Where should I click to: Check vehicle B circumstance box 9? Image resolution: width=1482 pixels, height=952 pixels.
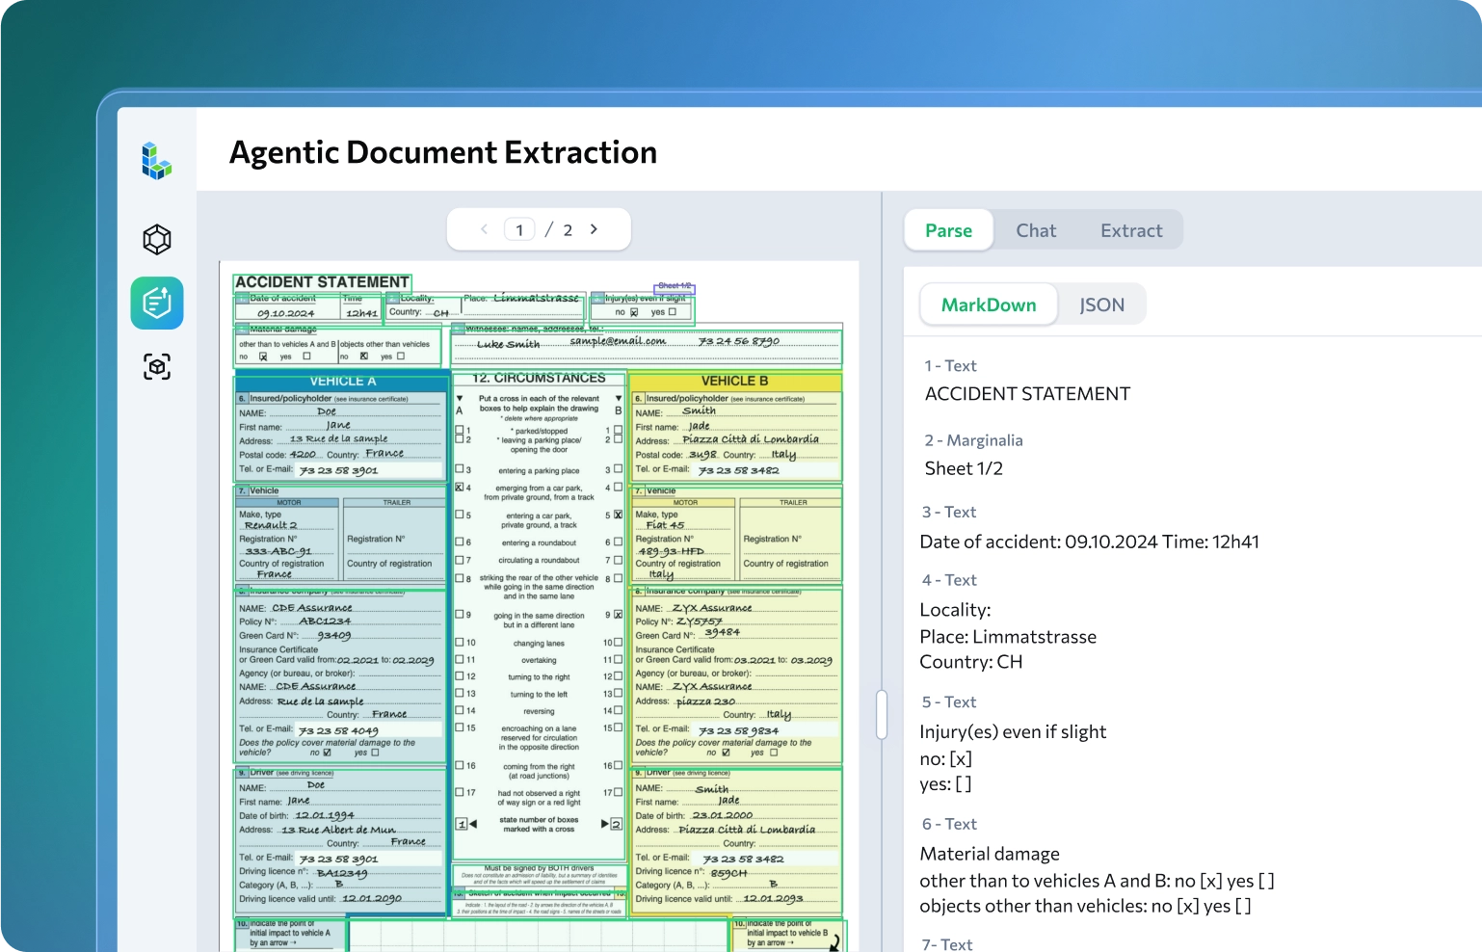click(x=618, y=615)
